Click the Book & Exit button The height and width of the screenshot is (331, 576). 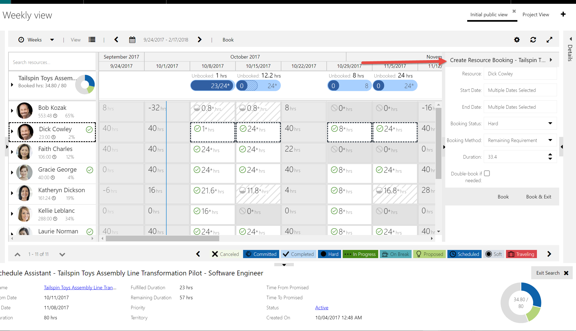(538, 197)
